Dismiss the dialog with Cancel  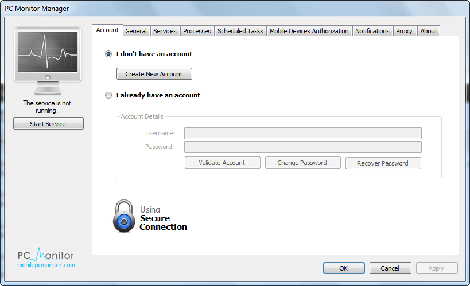pyautogui.click(x=390, y=268)
